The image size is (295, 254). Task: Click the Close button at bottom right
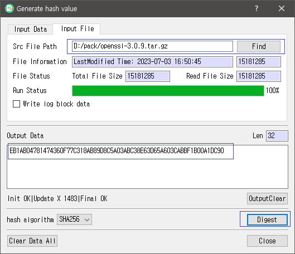point(267,241)
